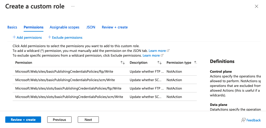Image resolution: width=266 pixels, height=128 pixels.
Task: Open the JSON tab
Action: (91, 27)
